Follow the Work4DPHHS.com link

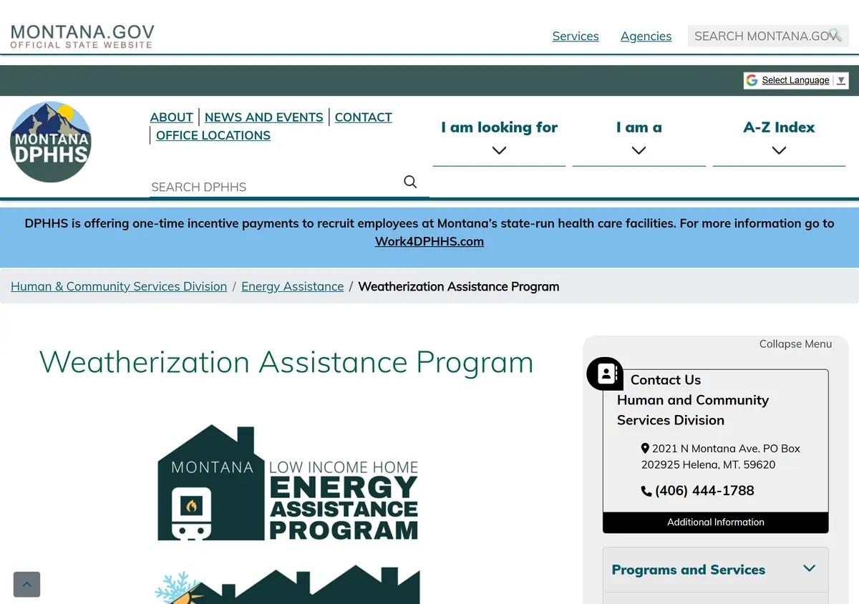pyautogui.click(x=429, y=241)
